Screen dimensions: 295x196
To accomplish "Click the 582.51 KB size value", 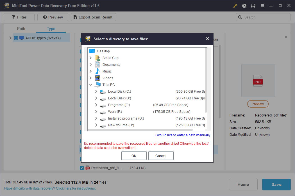I will pyautogui.click(x=263, y=122).
